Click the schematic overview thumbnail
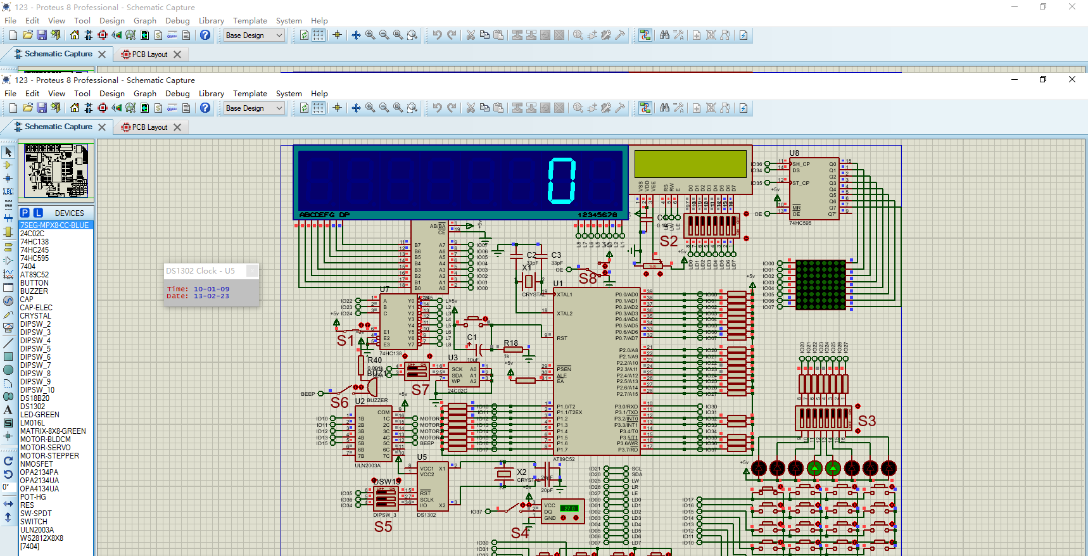 [56, 170]
